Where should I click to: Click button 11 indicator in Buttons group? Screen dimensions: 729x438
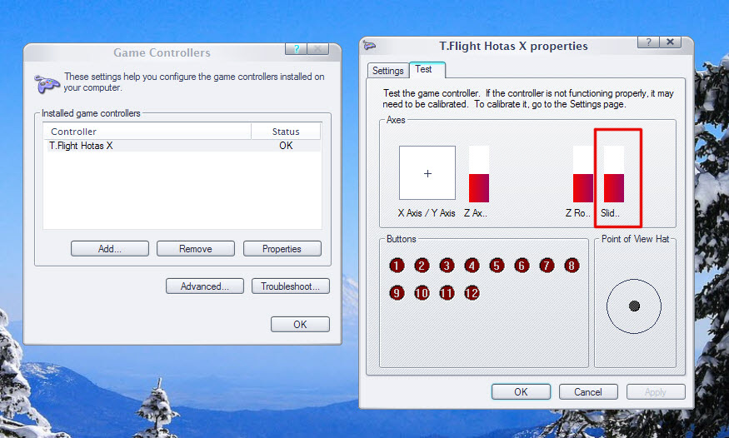447,293
